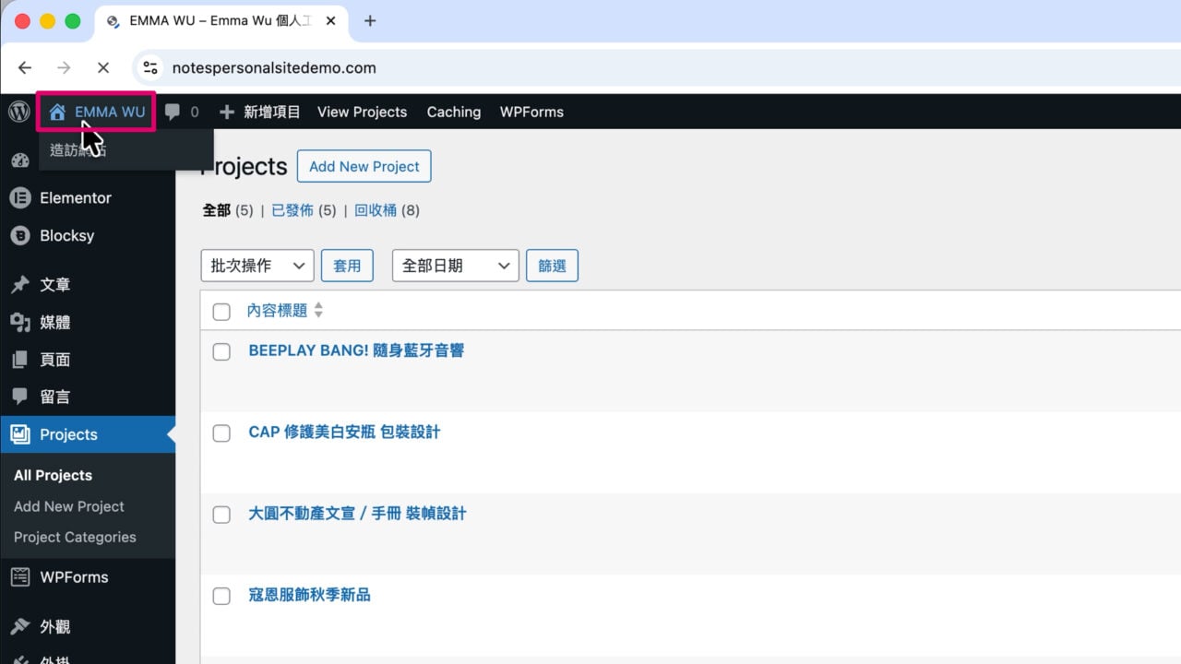
Task: Stop page loading with the X button
Action: tap(103, 67)
